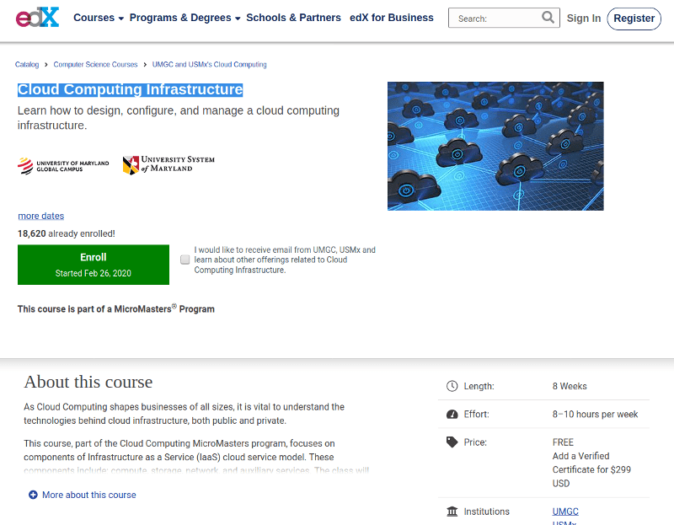Click the green Enroll button
The height and width of the screenshot is (525, 674).
(x=94, y=265)
